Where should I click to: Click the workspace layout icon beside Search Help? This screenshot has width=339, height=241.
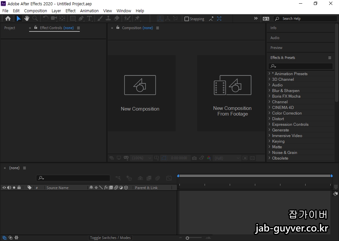266,19
